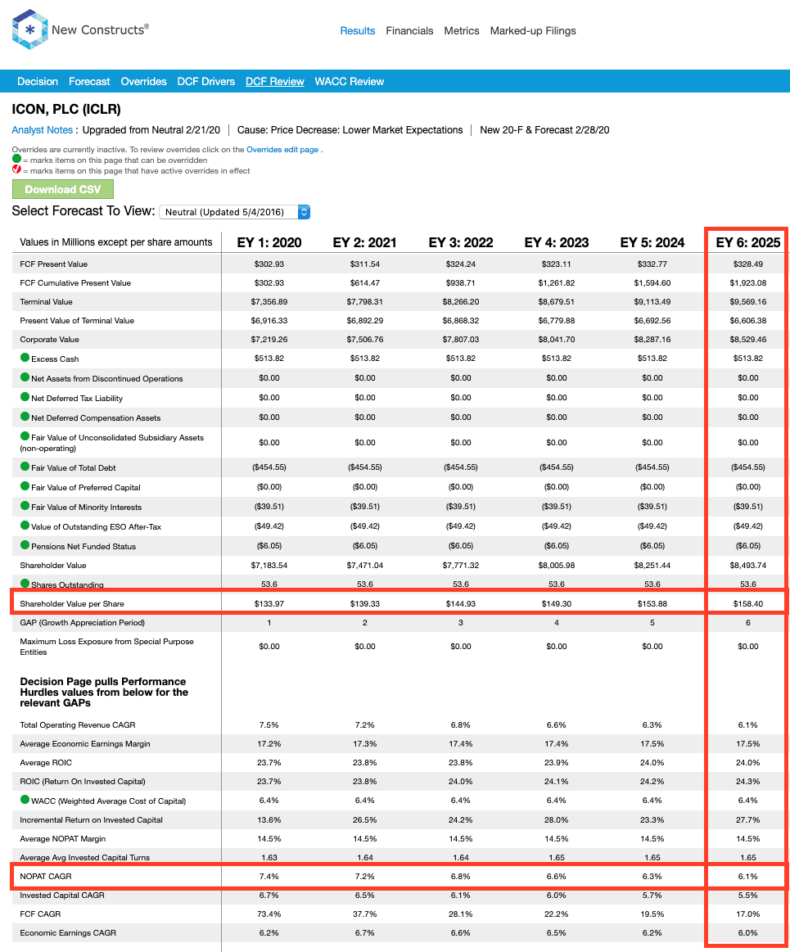This screenshot has width=790, height=952.
Task: Click the green dot for Pensions Net Funded Status
Action: click(25, 544)
